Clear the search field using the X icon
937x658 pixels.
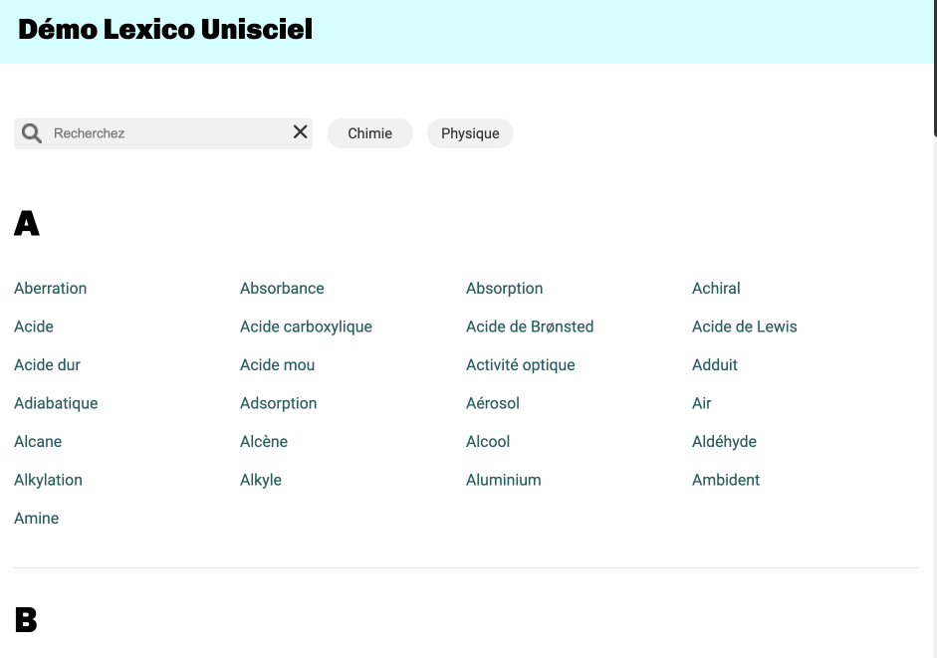click(x=300, y=131)
